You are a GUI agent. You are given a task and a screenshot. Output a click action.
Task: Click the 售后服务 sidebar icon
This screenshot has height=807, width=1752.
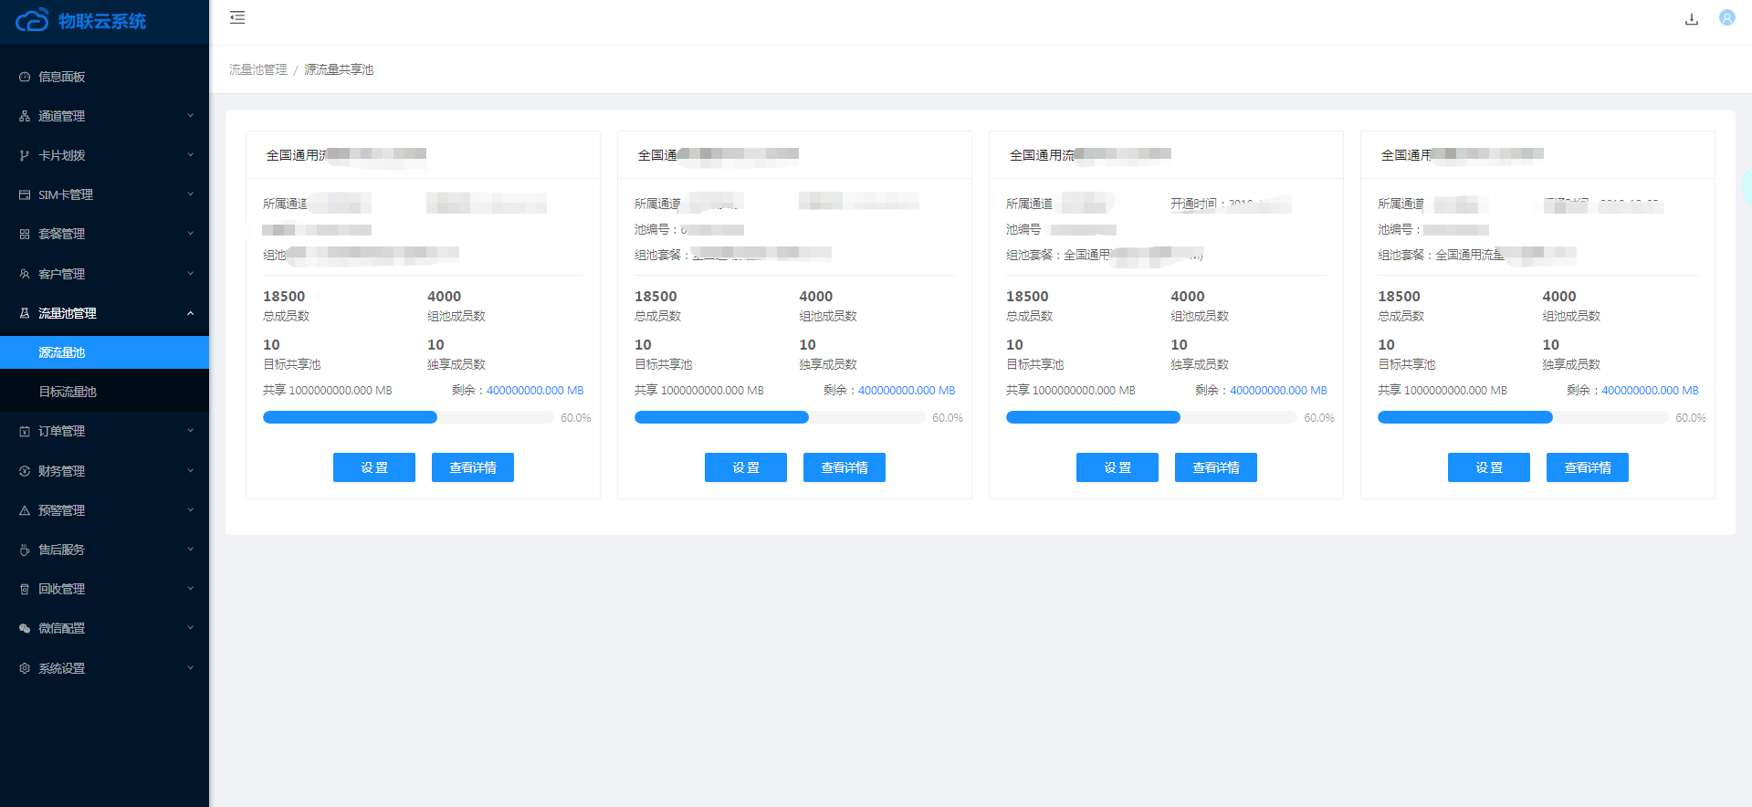tap(25, 550)
